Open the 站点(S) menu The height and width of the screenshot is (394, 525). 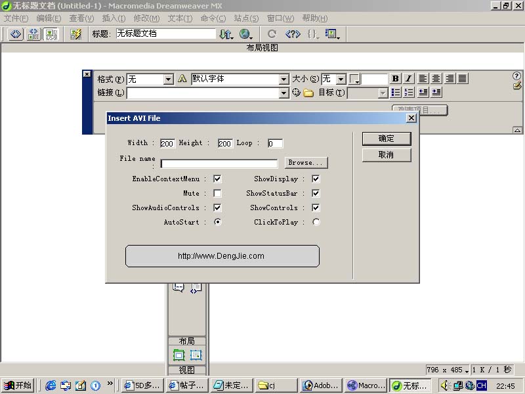click(x=246, y=18)
